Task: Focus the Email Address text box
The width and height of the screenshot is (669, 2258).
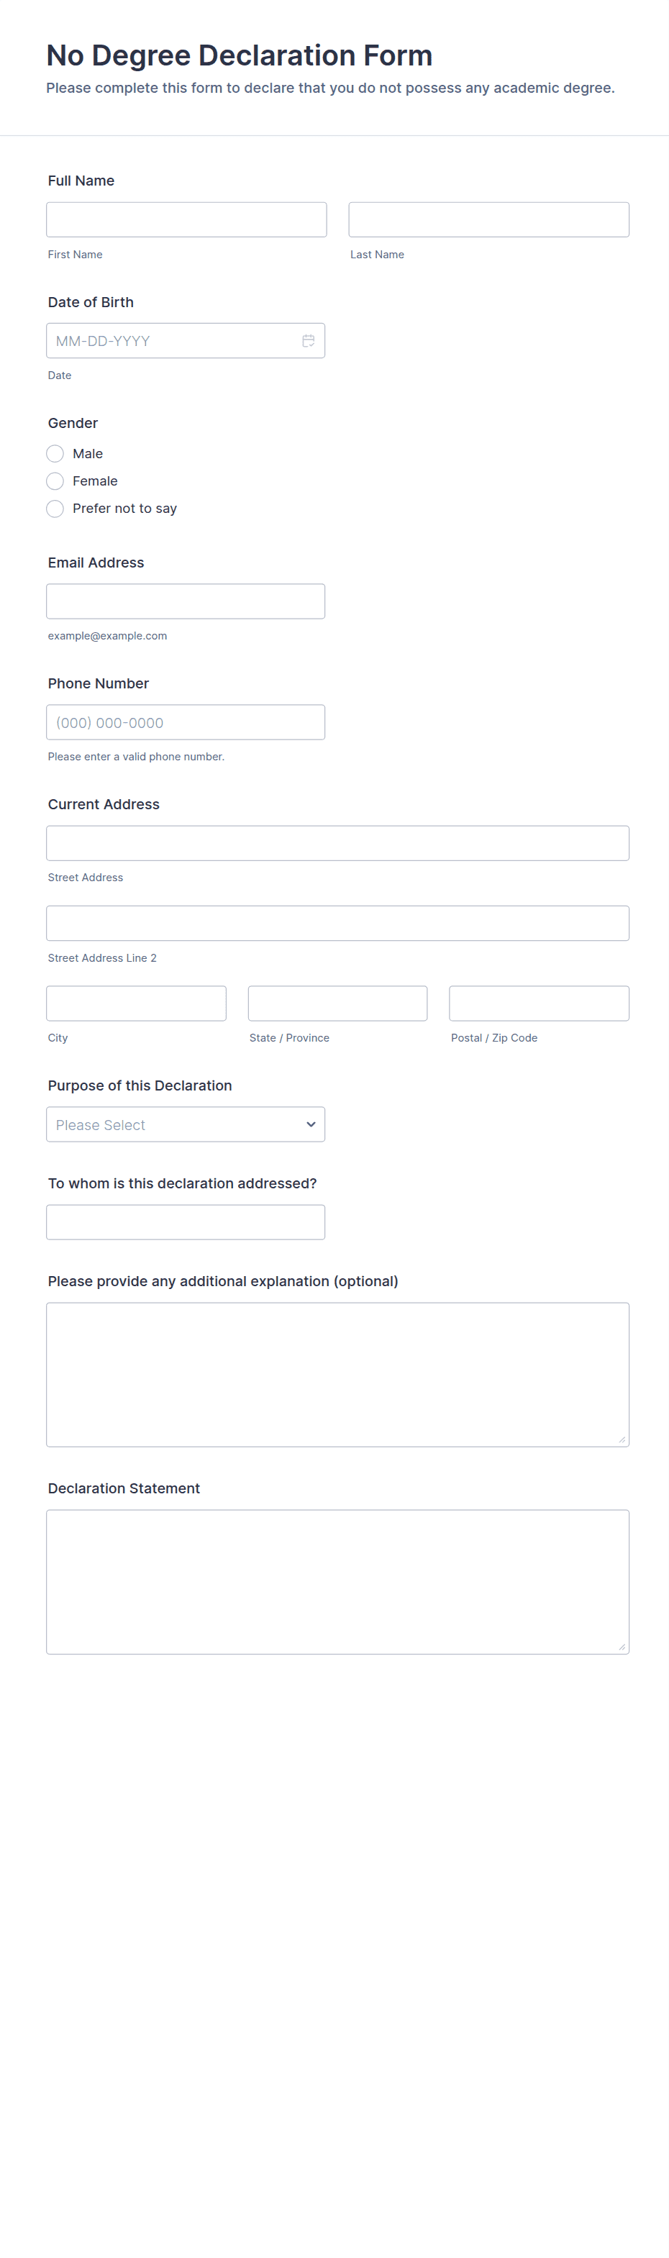Action: (x=185, y=601)
